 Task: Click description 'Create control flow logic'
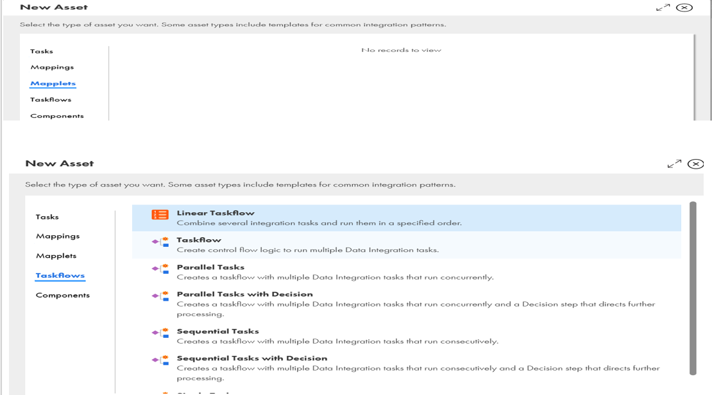point(308,249)
